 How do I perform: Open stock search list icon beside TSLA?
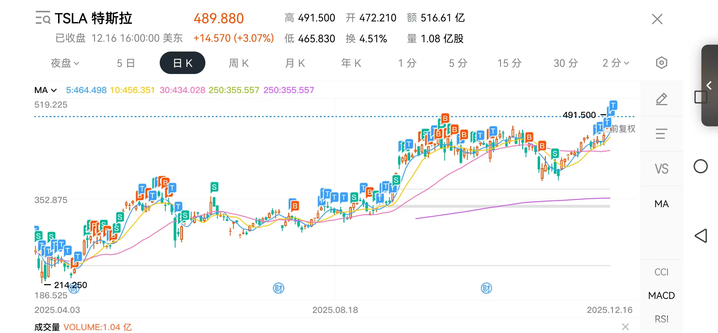tap(43, 18)
